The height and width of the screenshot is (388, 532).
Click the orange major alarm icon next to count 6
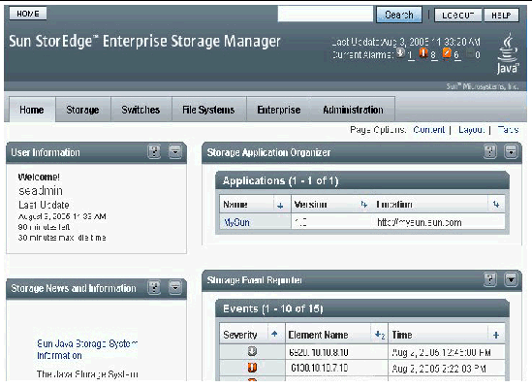click(447, 53)
